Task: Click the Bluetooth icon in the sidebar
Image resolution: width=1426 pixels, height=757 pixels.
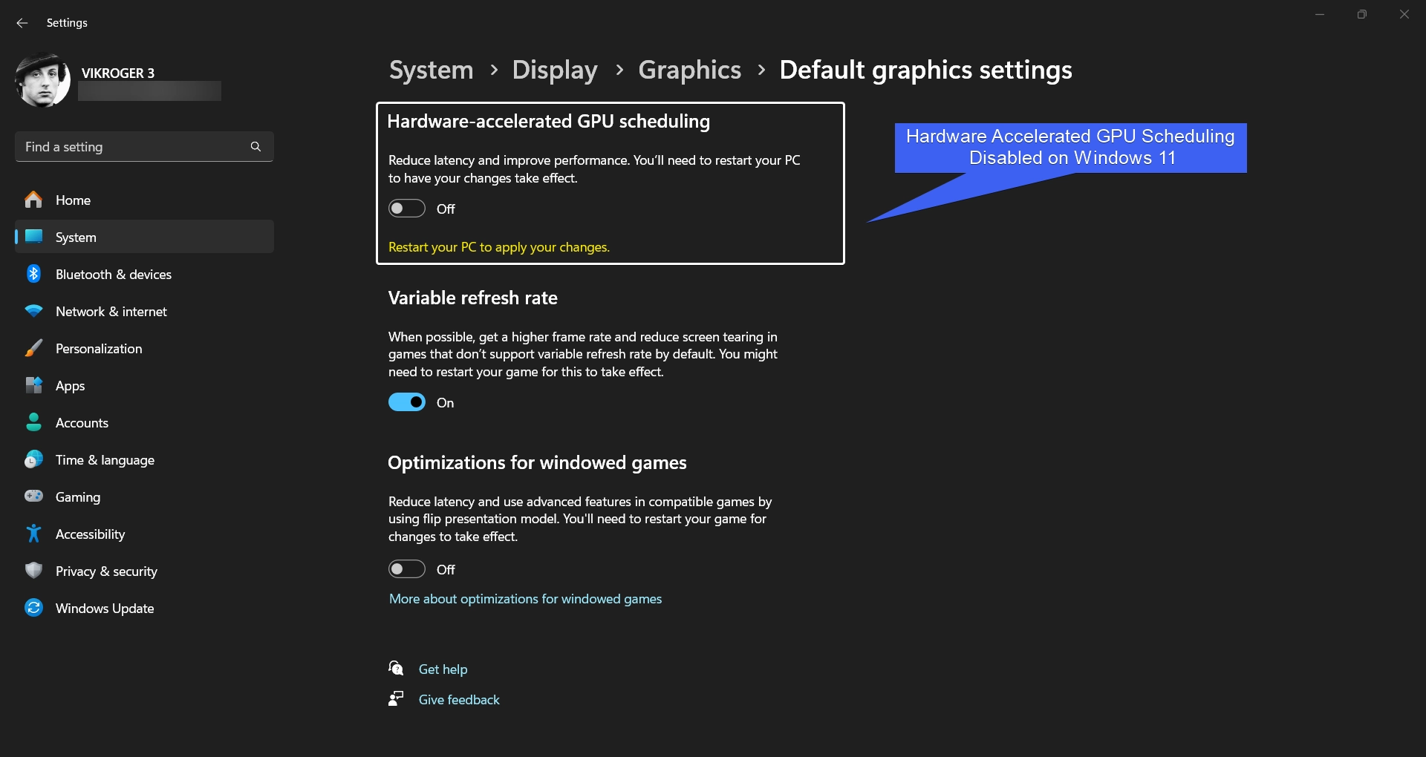Action: tap(33, 274)
